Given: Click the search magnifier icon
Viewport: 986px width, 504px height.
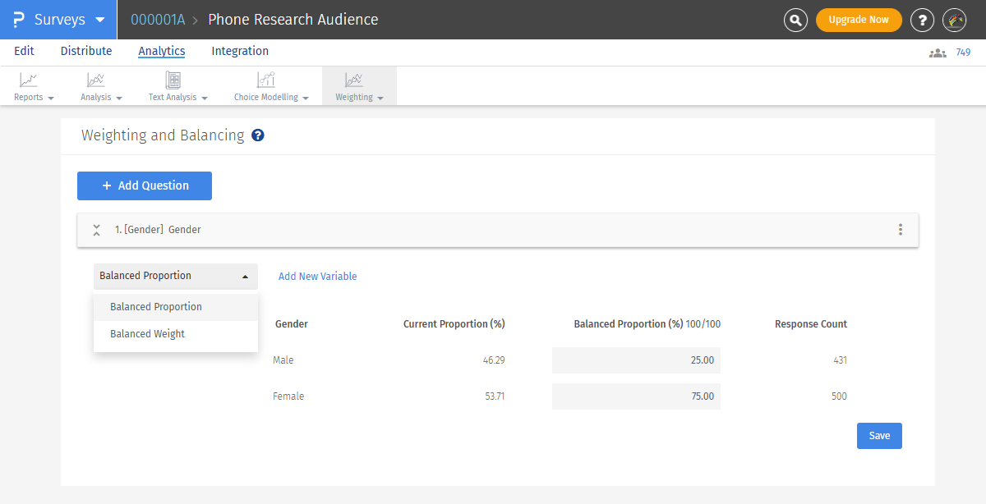Looking at the screenshot, I should [795, 20].
